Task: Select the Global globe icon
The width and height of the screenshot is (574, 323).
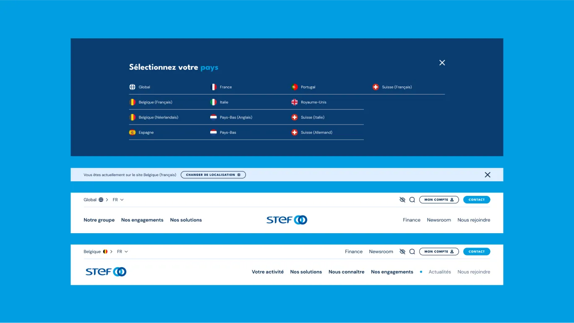Action: pos(132,87)
